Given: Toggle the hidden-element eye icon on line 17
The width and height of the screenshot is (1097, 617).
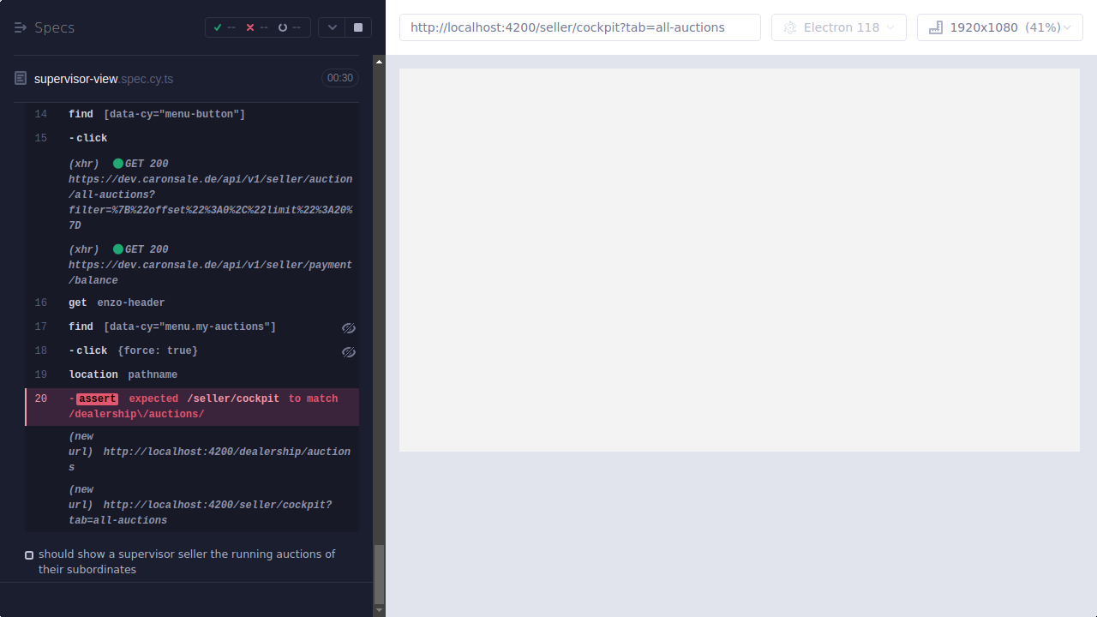Looking at the screenshot, I should click(349, 327).
